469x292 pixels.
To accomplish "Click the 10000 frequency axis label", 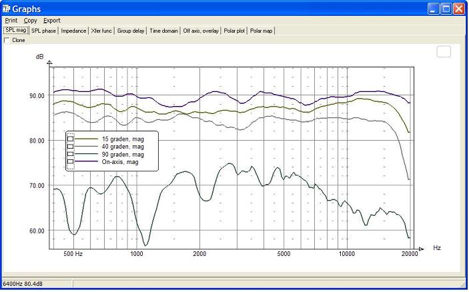I will 347,254.
